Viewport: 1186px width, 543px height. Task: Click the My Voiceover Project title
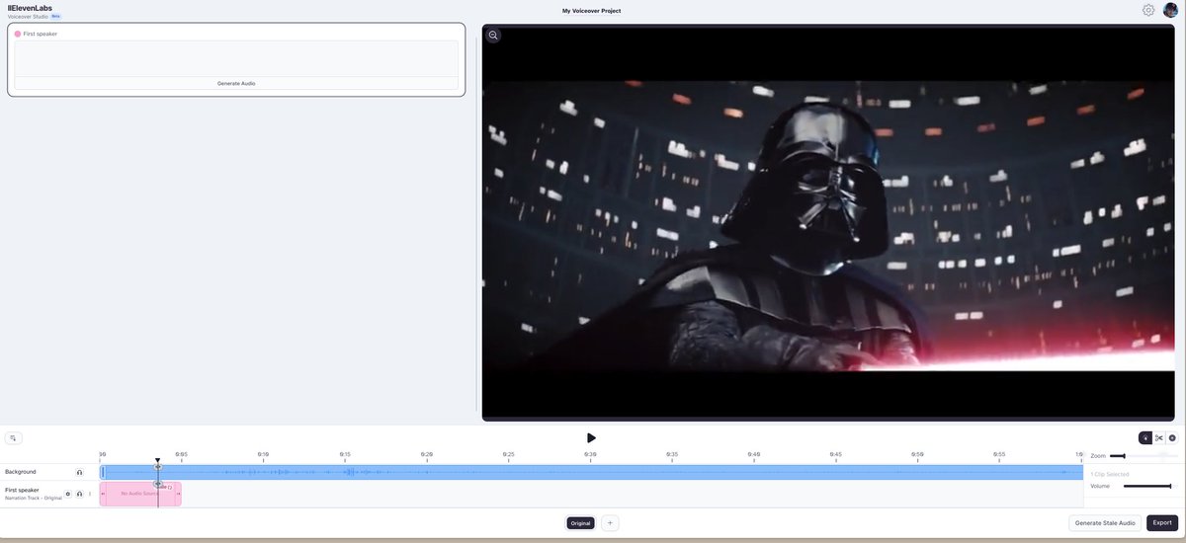(x=592, y=11)
